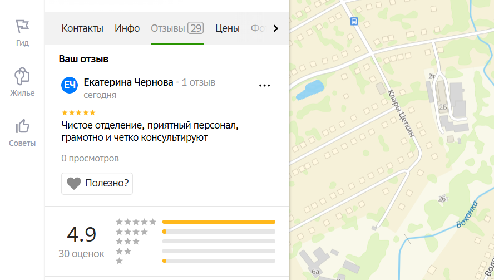
Task: Click the '1 отзыв' count text
Action: [x=199, y=82]
